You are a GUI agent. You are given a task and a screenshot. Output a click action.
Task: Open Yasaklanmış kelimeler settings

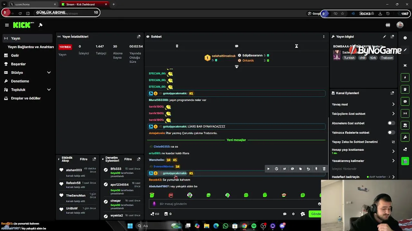pyautogui.click(x=363, y=161)
